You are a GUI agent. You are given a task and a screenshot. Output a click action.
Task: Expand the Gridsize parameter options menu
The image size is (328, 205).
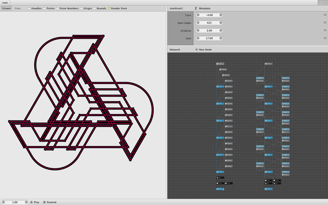point(325,31)
